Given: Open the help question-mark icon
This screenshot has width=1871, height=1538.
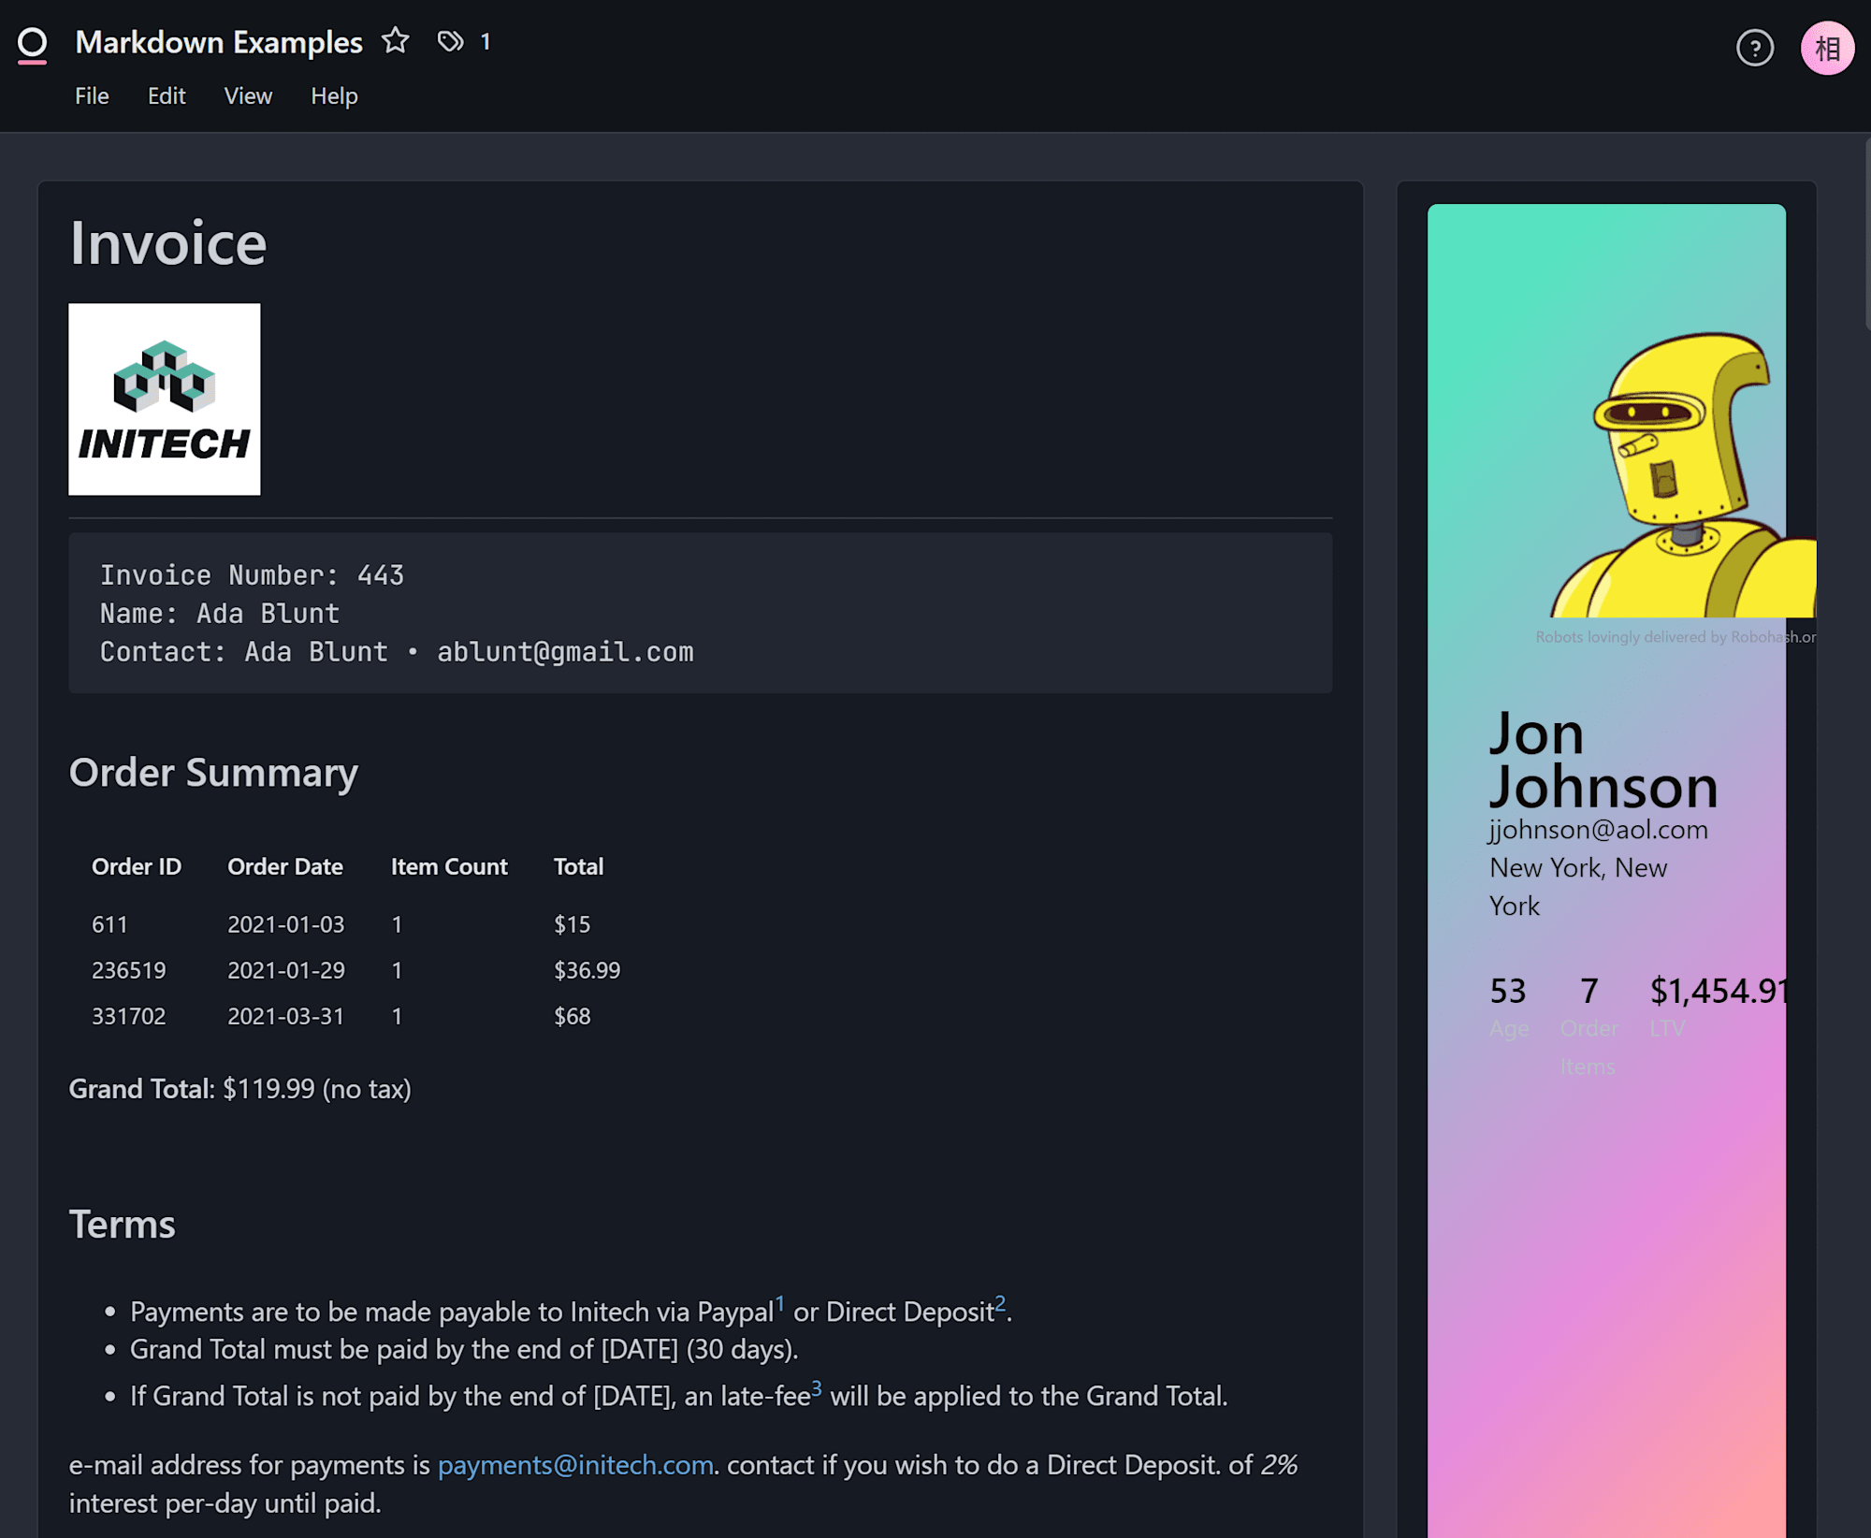Looking at the screenshot, I should pyautogui.click(x=1755, y=48).
